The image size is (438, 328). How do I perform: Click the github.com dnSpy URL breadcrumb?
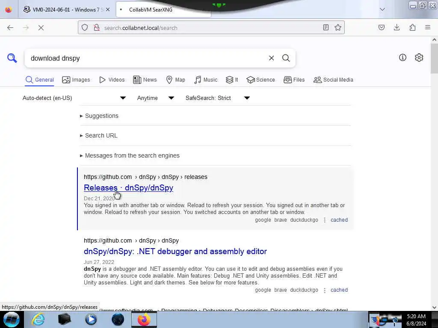click(x=131, y=240)
